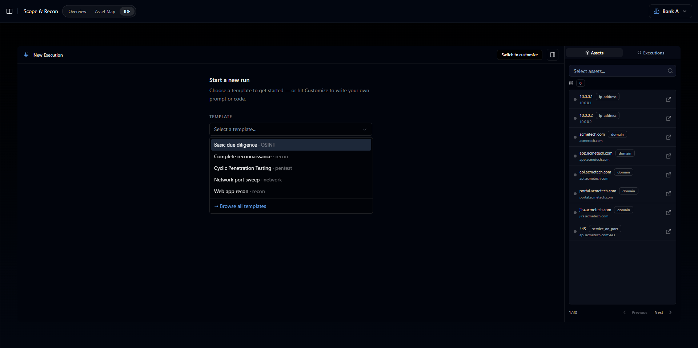The width and height of the screenshot is (698, 348).
Task: Select status dot of 10.0.0.2 asset
Action: [x=575, y=118]
